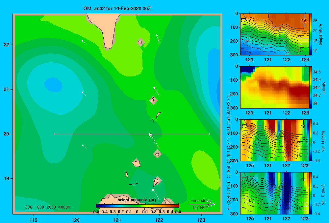Click longitude label 122 on main map
Image resolution: width=329 pixels, height=223 pixels.
pyautogui.click(x=159, y=220)
